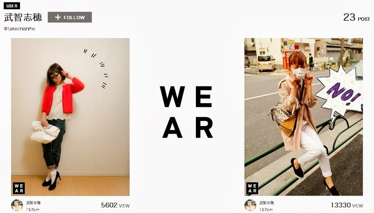Click the WEAR watermark on trench coat photo

coord(252,188)
